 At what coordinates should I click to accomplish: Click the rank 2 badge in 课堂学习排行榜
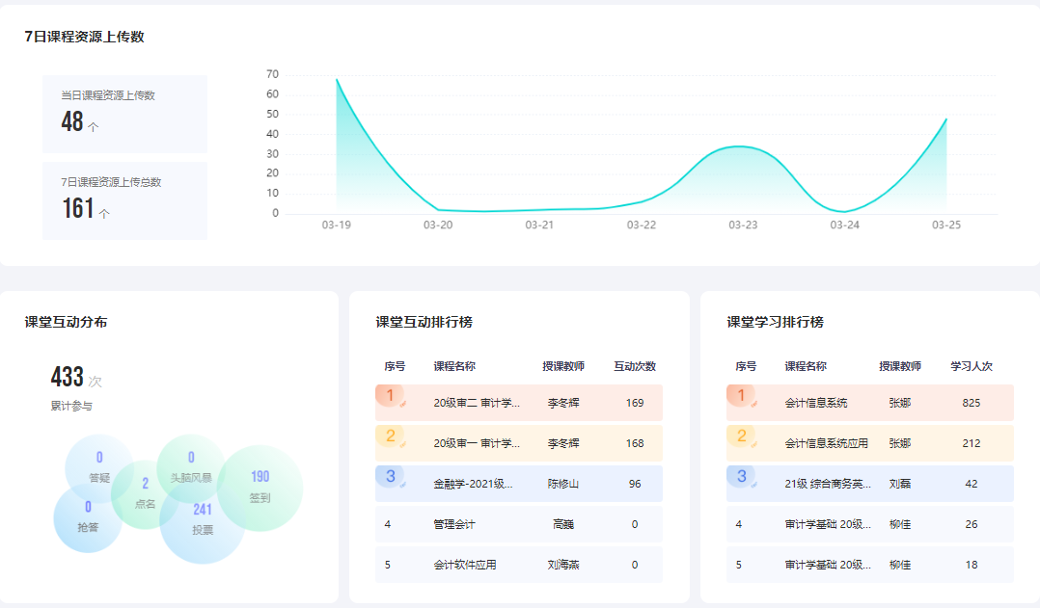coord(742,436)
